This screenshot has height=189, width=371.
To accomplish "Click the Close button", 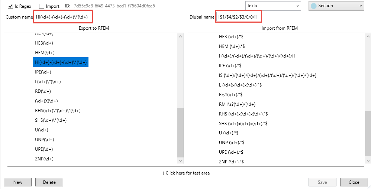I will point(354,182).
